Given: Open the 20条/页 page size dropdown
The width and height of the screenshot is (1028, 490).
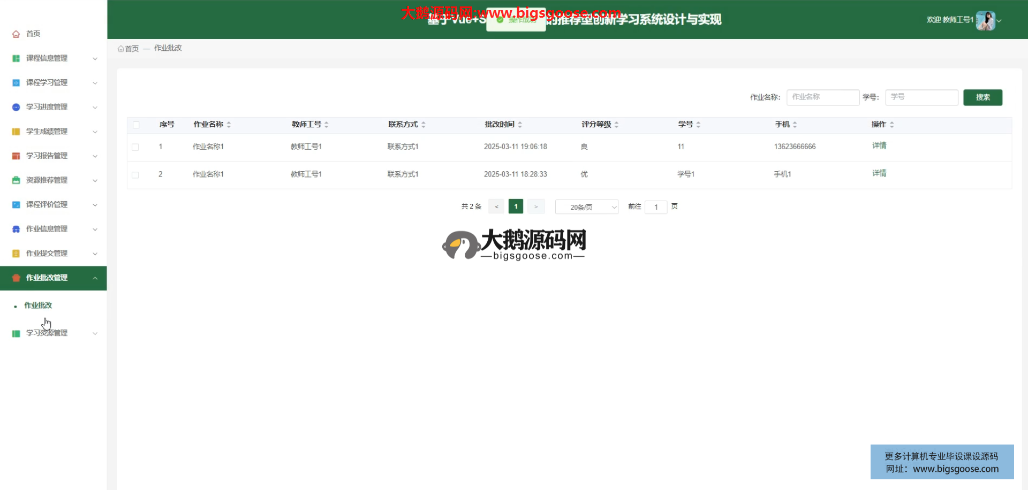Looking at the screenshot, I should [586, 207].
